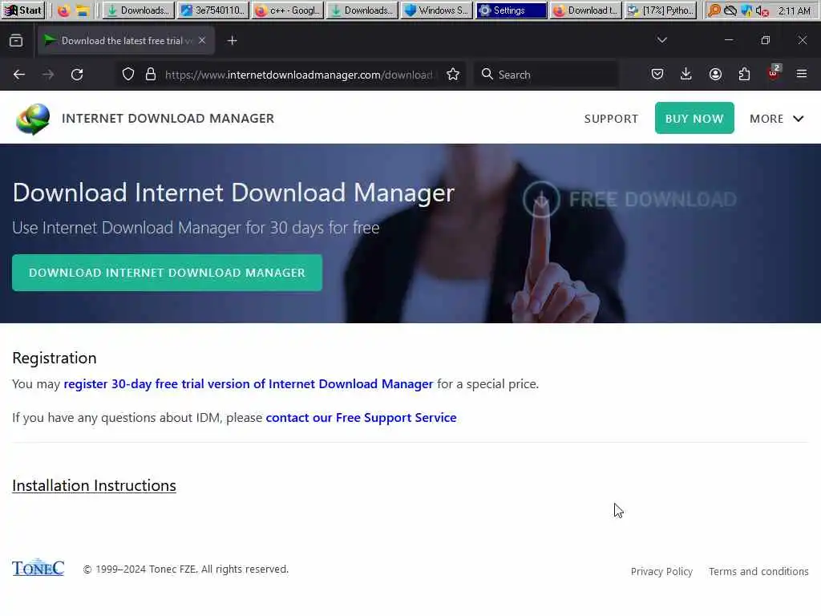Bookmark this page with the star icon
The height and width of the screenshot is (616, 821).
[454, 75]
